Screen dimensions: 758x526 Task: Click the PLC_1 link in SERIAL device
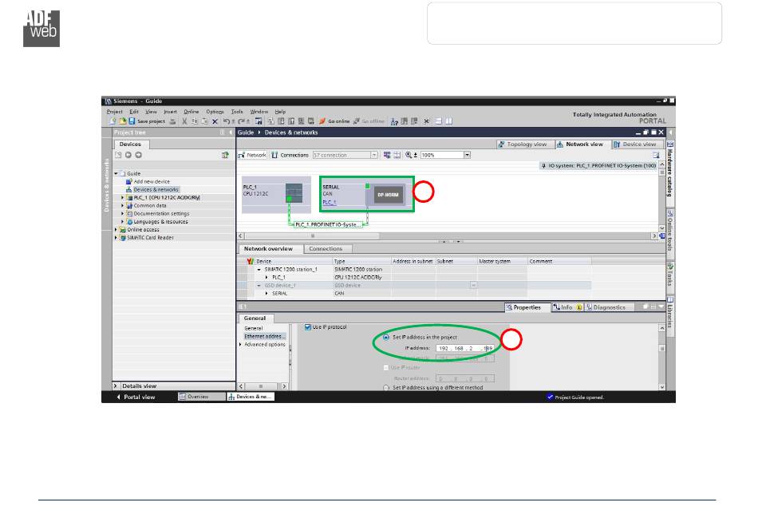click(330, 202)
